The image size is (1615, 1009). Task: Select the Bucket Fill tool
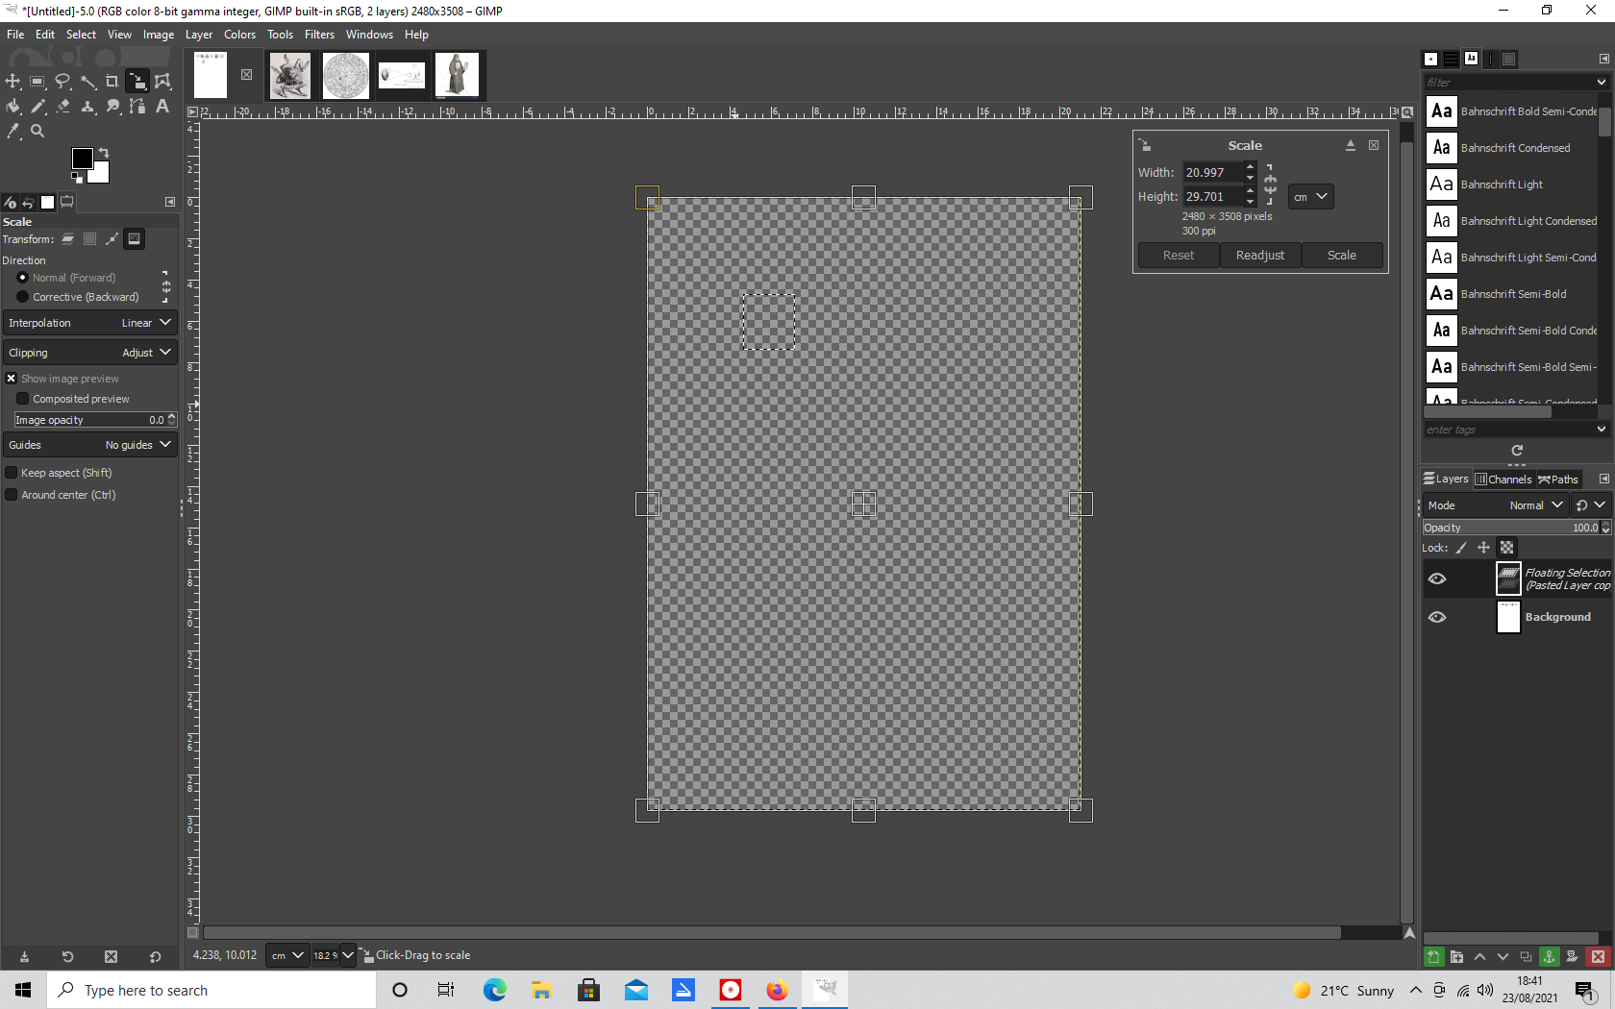(12, 107)
